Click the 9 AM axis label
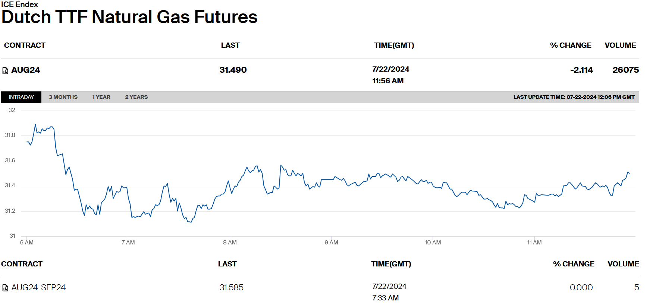Viewport: 653px width, 303px height. point(331,243)
